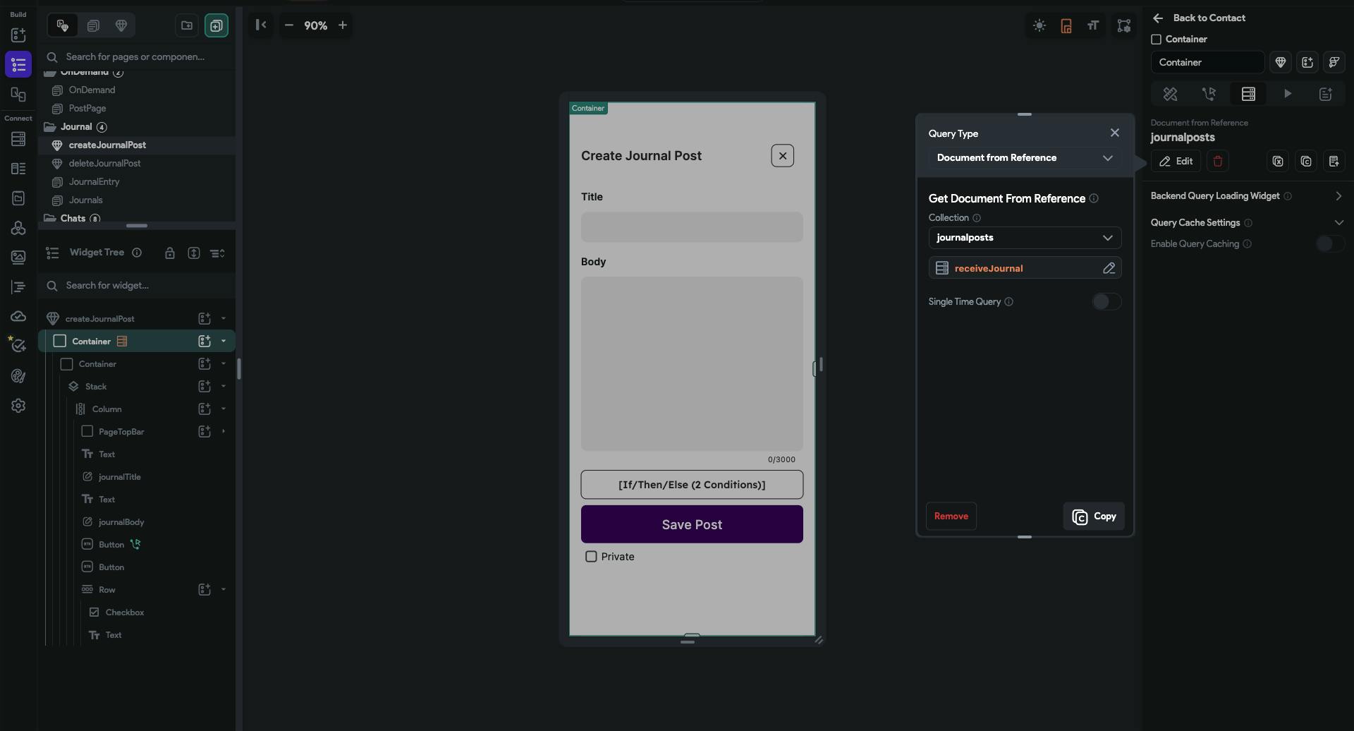Collapse the selected Container row arrow
Screen dimensions: 1354x731
coord(224,342)
